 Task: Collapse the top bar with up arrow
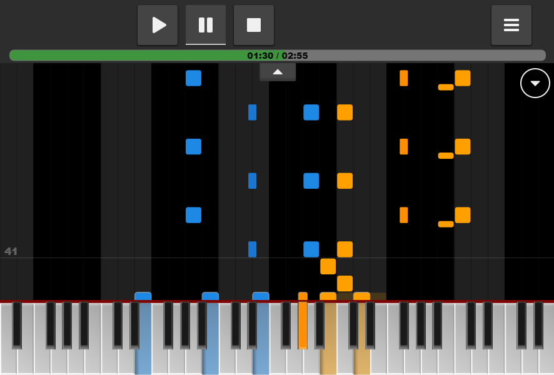278,72
